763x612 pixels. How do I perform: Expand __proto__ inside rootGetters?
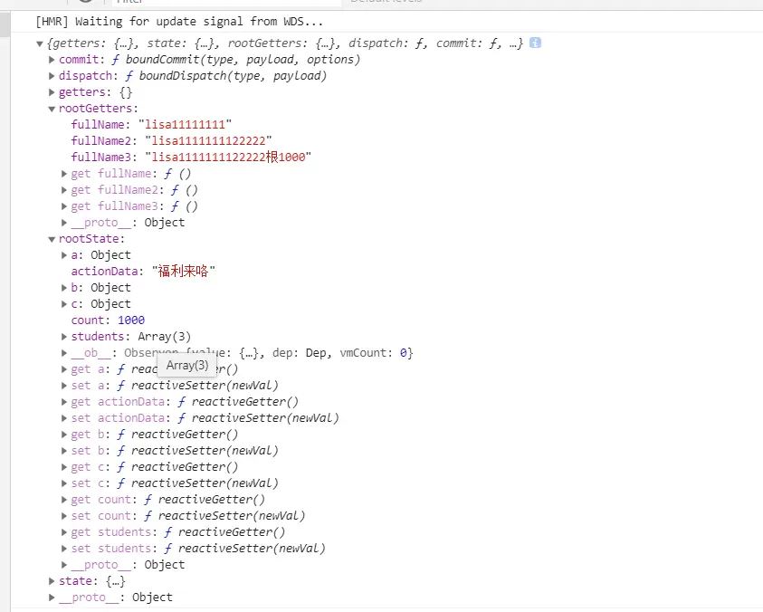click(63, 223)
